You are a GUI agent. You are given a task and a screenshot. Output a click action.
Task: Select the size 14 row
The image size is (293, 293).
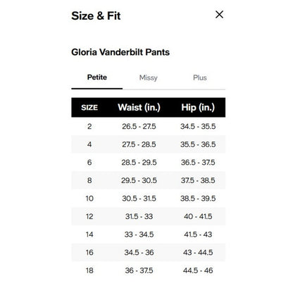(149, 235)
